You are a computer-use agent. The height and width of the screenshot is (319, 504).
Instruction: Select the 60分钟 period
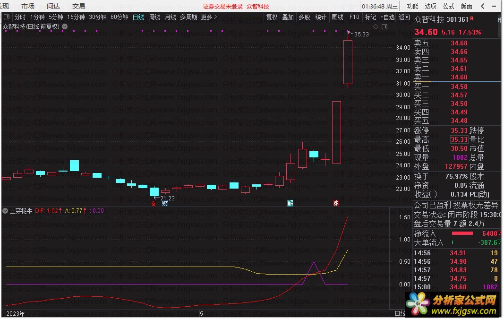coord(120,17)
